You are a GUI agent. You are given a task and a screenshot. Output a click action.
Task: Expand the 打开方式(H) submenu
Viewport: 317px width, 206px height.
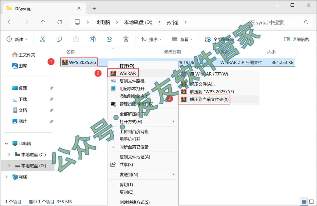pos(173,122)
